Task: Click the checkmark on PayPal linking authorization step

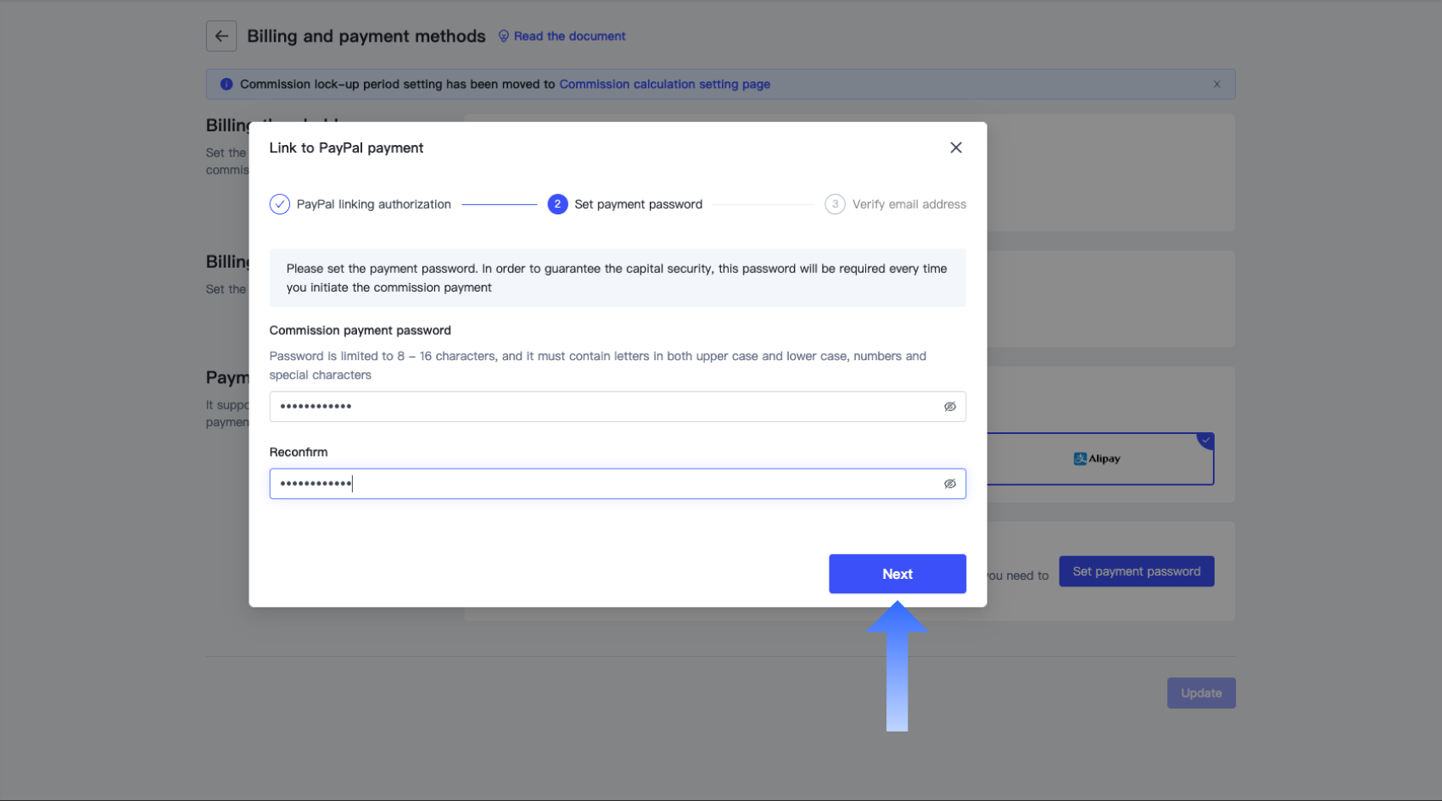Action: (x=279, y=204)
